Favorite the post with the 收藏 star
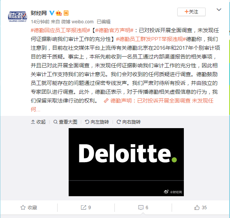Image resolution: width=230 pixels, height=218 pixels. [29, 208]
